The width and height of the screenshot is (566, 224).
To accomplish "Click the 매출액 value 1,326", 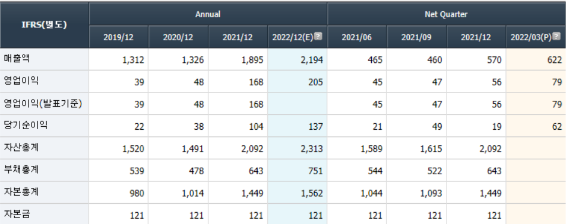I will click(193, 60).
